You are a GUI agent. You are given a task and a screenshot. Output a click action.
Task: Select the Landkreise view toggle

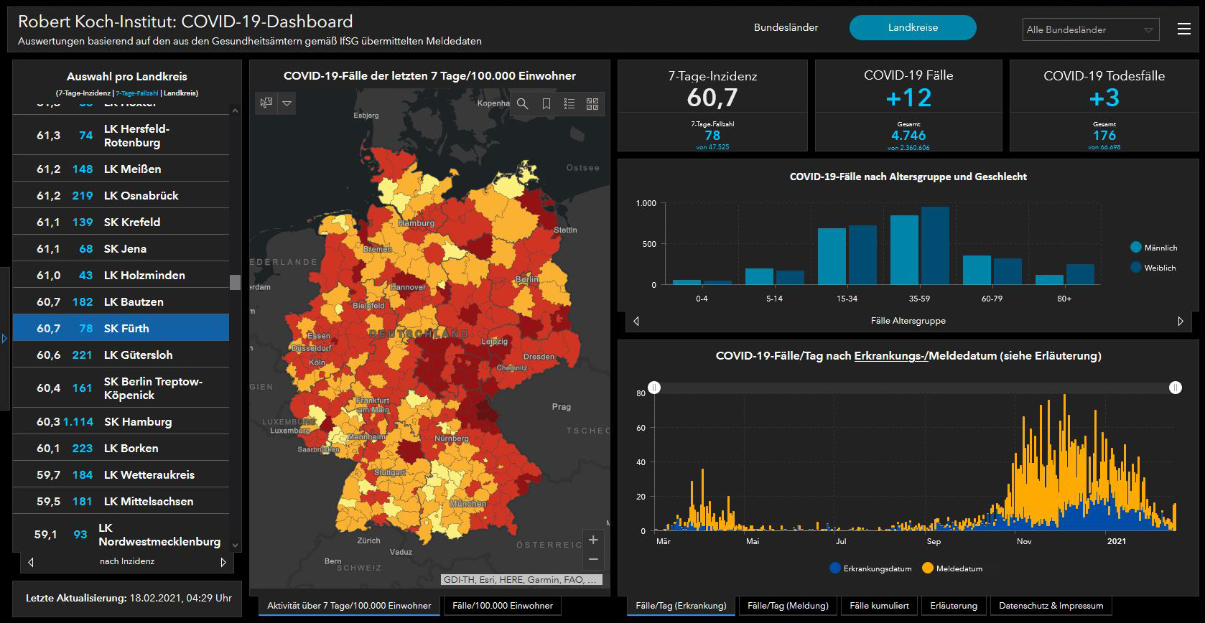(x=912, y=27)
